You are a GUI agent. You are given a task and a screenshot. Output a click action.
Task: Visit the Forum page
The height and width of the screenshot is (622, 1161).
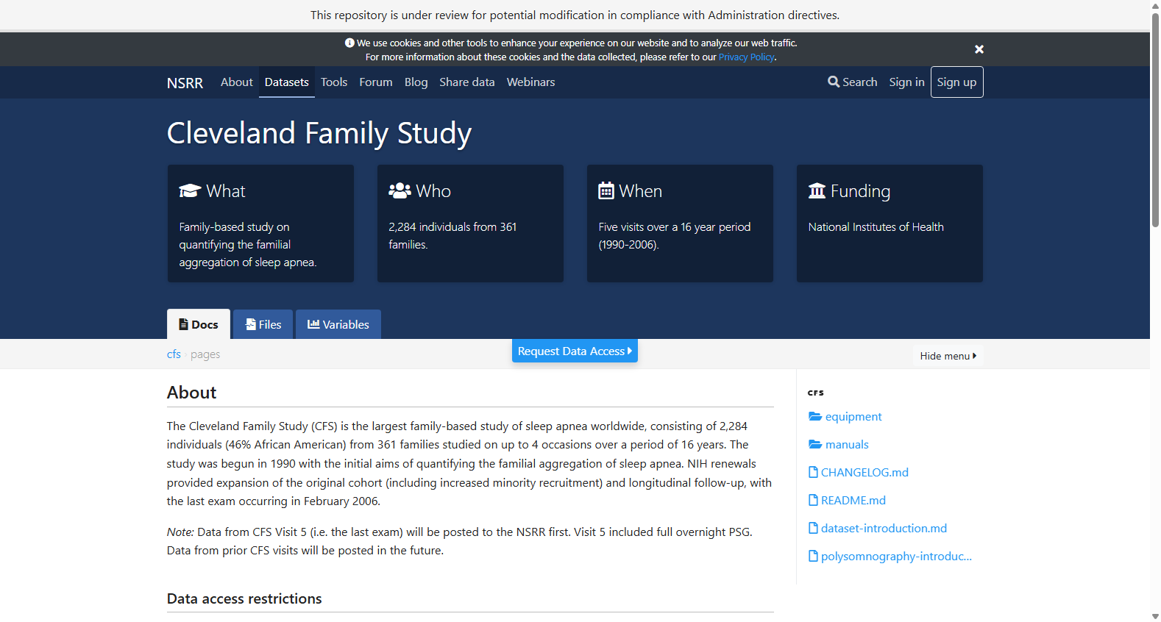click(x=376, y=82)
